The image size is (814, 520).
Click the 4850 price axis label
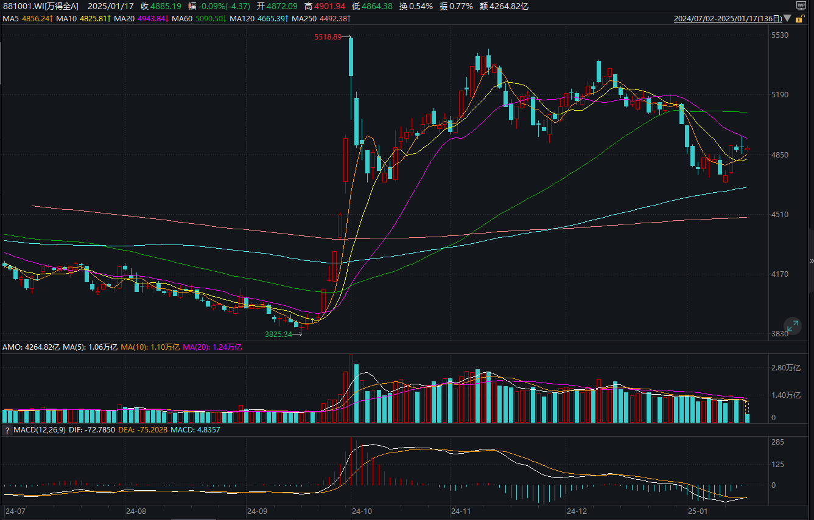pyautogui.click(x=780, y=155)
